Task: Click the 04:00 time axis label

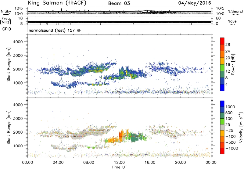Action: pyautogui.click(x=58, y=163)
